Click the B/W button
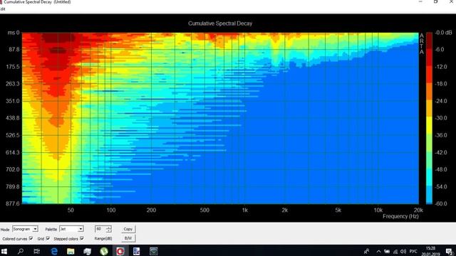This screenshot has height=256, width=456. (128, 238)
